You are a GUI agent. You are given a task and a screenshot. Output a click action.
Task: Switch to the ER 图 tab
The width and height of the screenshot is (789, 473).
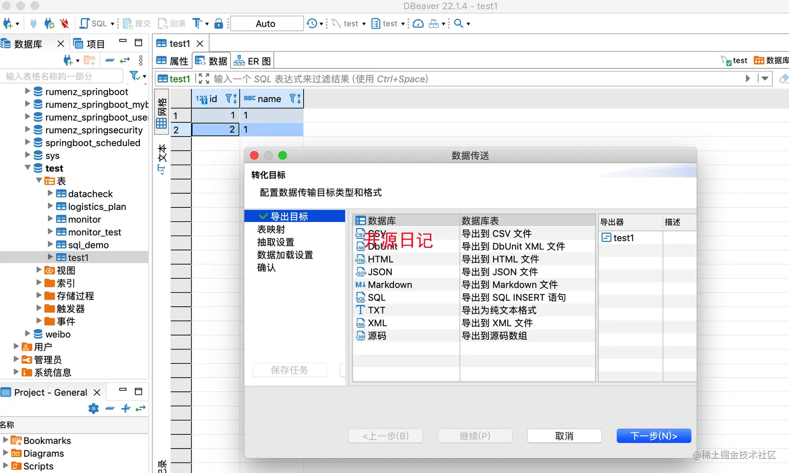pyautogui.click(x=253, y=61)
